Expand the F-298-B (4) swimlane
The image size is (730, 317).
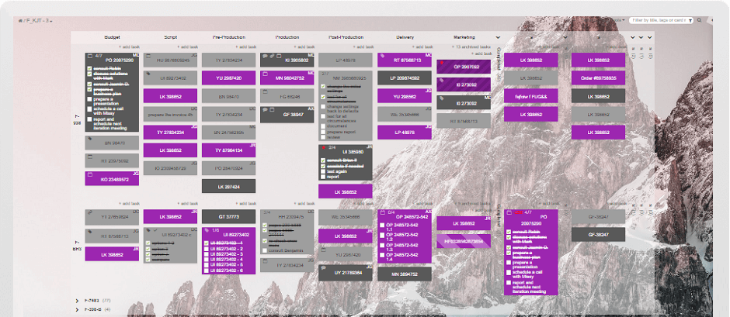(77, 309)
